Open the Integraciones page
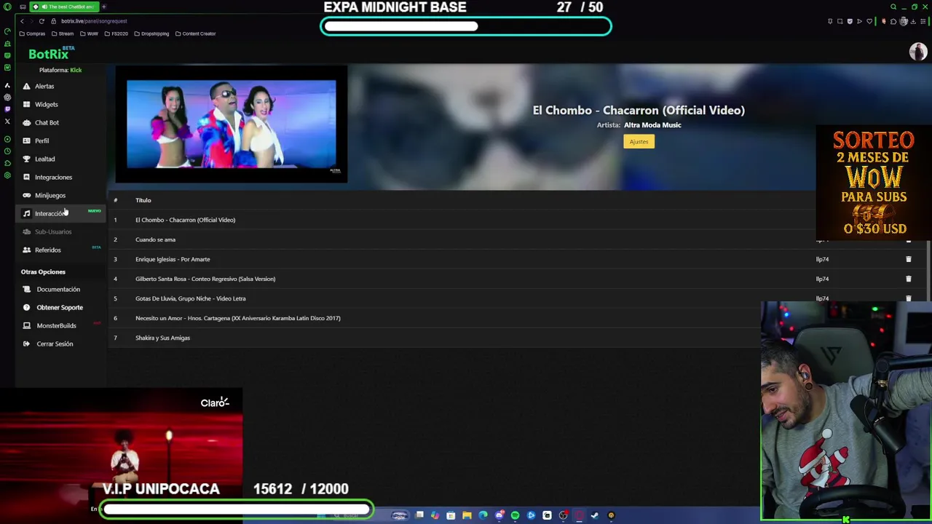The height and width of the screenshot is (524, 932). (53, 177)
